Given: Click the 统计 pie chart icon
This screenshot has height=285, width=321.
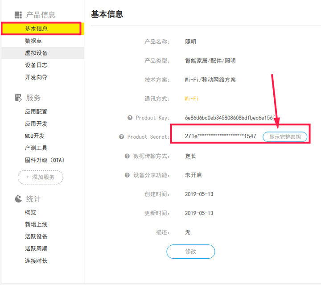Looking at the screenshot, I should [18, 198].
